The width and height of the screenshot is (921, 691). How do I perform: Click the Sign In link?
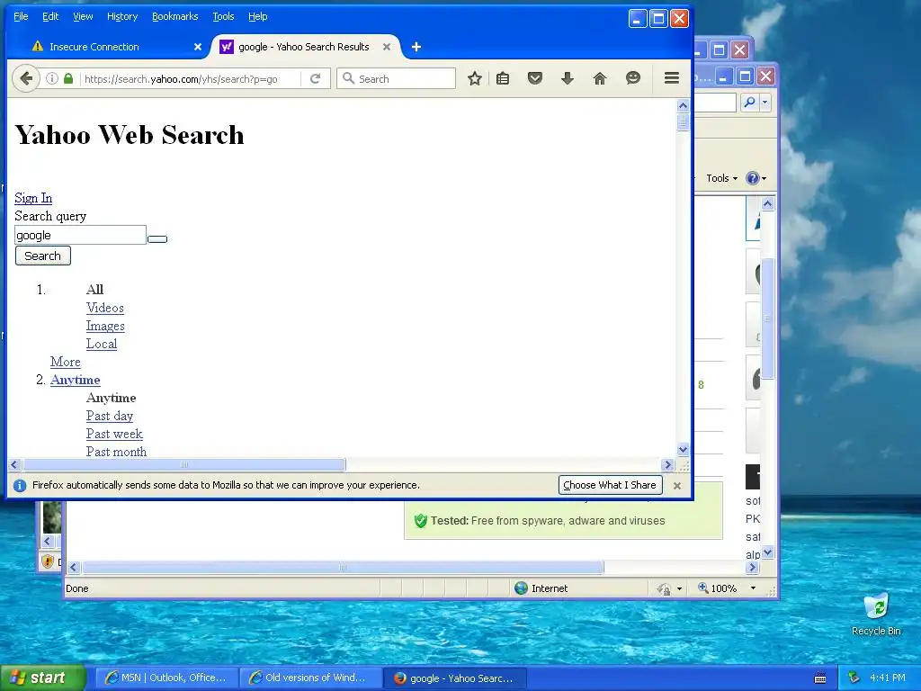[x=33, y=198]
